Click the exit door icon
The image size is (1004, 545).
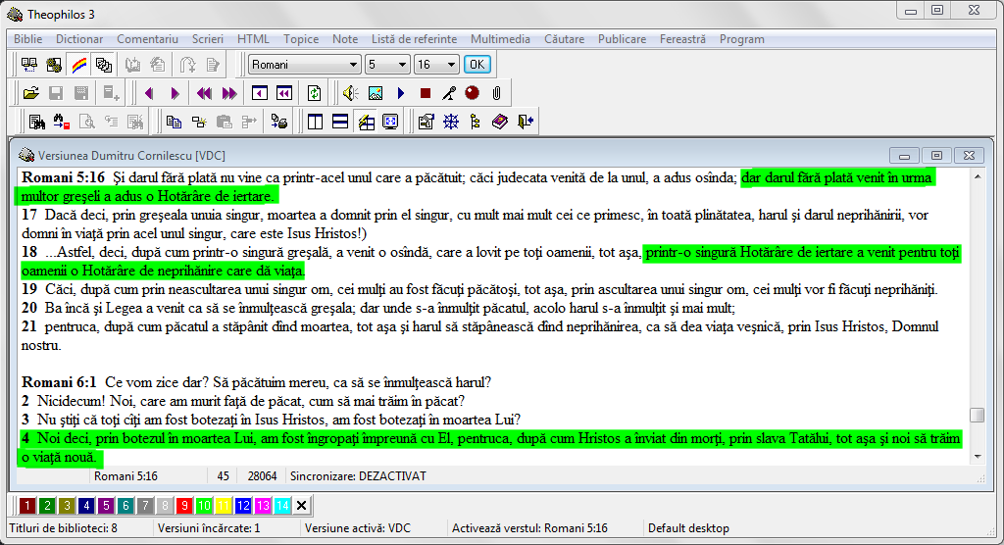click(526, 122)
